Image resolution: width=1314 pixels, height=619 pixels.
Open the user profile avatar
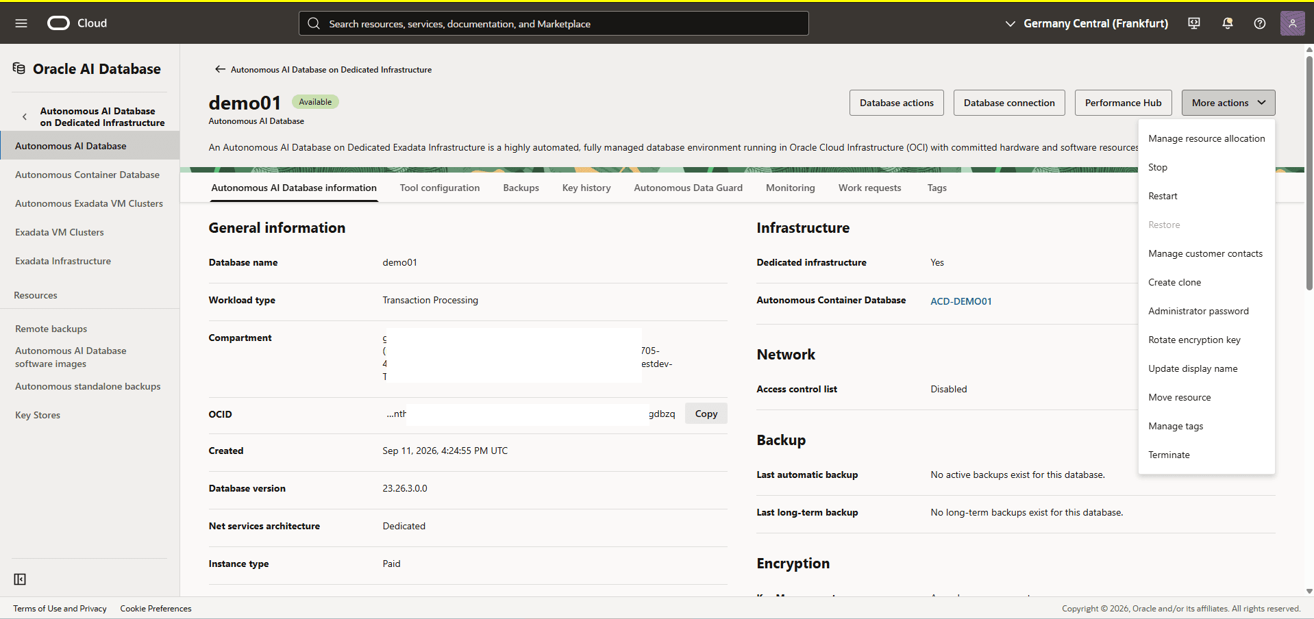[1292, 23]
